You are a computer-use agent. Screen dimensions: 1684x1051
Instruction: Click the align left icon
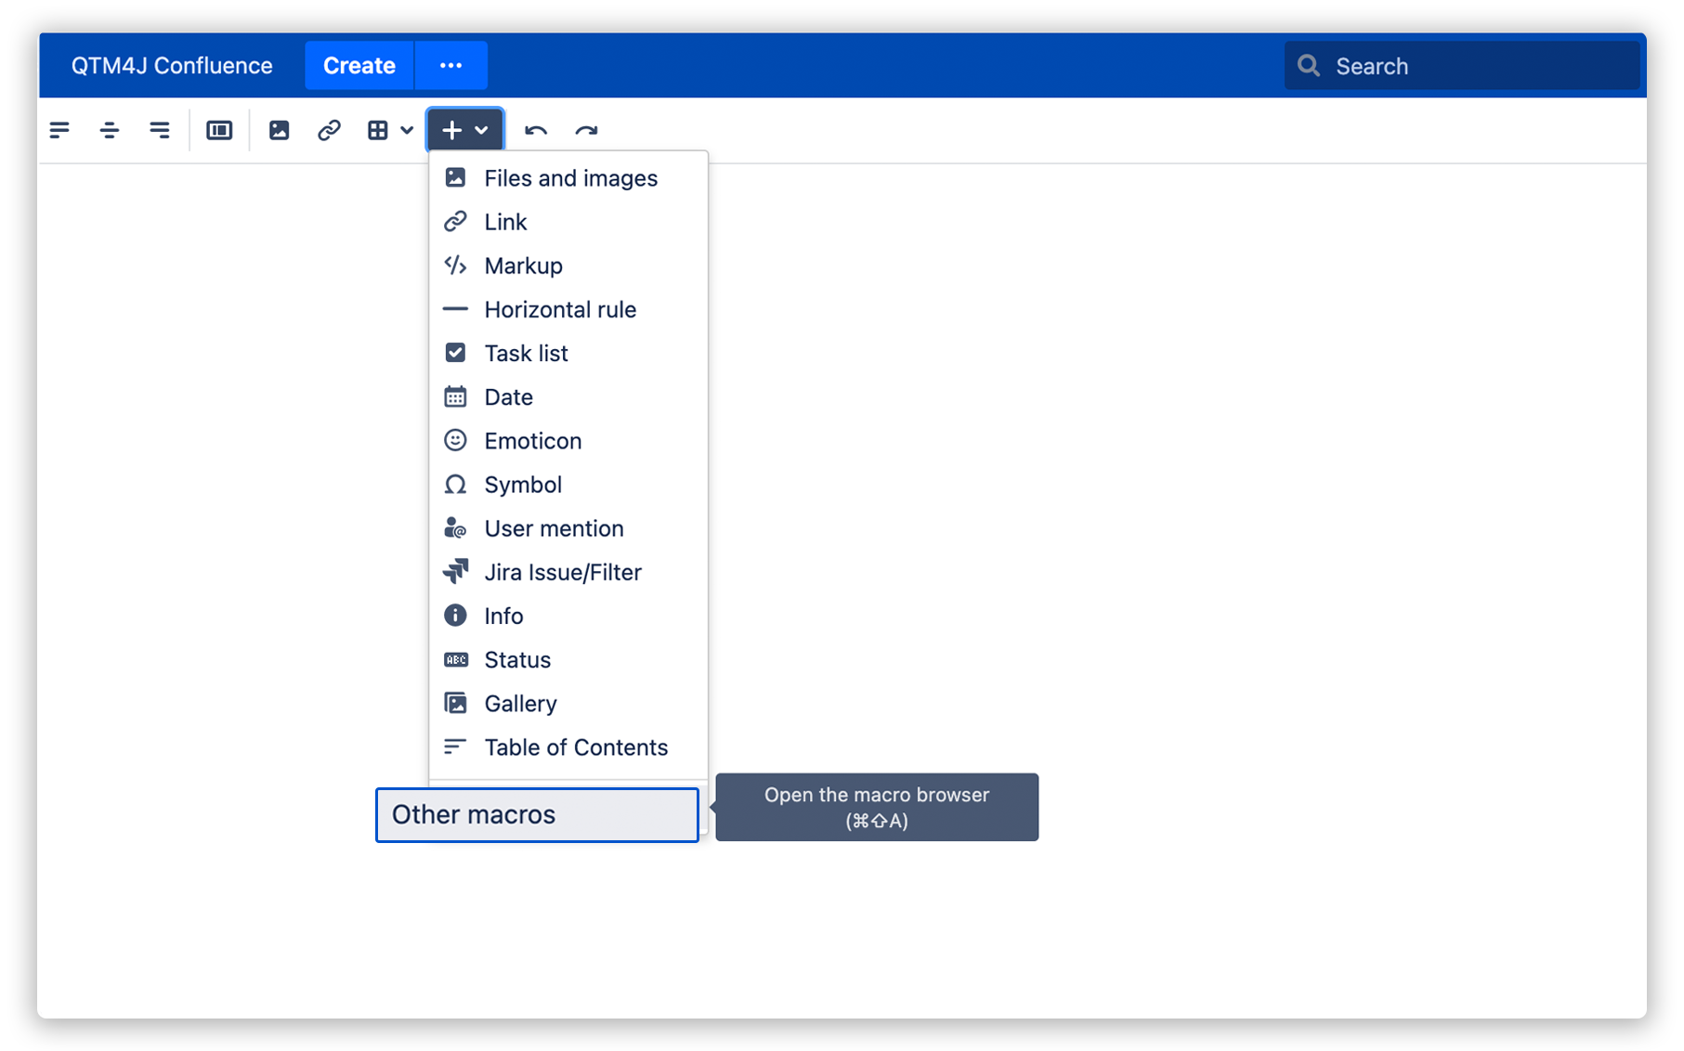coord(59,130)
